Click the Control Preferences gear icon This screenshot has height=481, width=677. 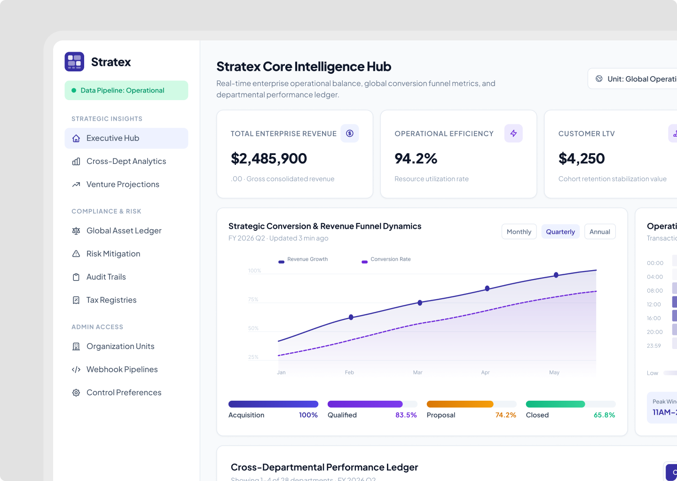click(x=76, y=393)
